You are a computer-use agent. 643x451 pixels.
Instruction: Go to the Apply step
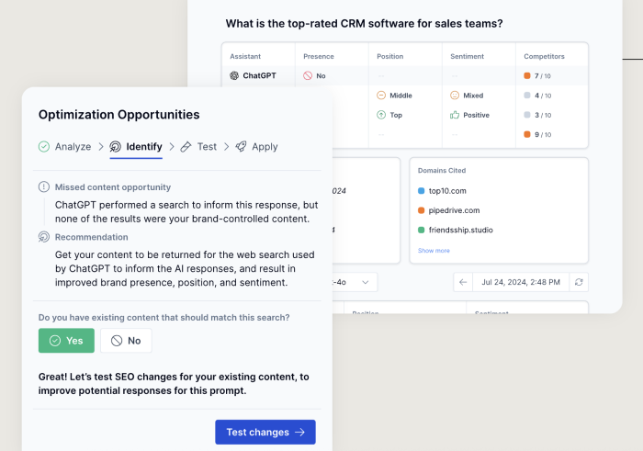pyautogui.click(x=256, y=146)
